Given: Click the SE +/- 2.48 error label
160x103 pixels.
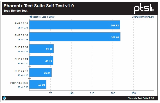Looking at the screenshot, I should click(x=23, y=51).
